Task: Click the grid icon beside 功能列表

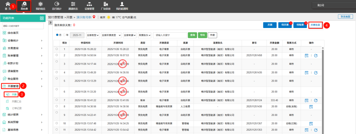Action: (42, 18)
